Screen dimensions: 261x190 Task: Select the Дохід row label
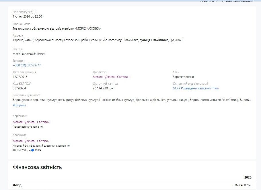tap(17, 185)
